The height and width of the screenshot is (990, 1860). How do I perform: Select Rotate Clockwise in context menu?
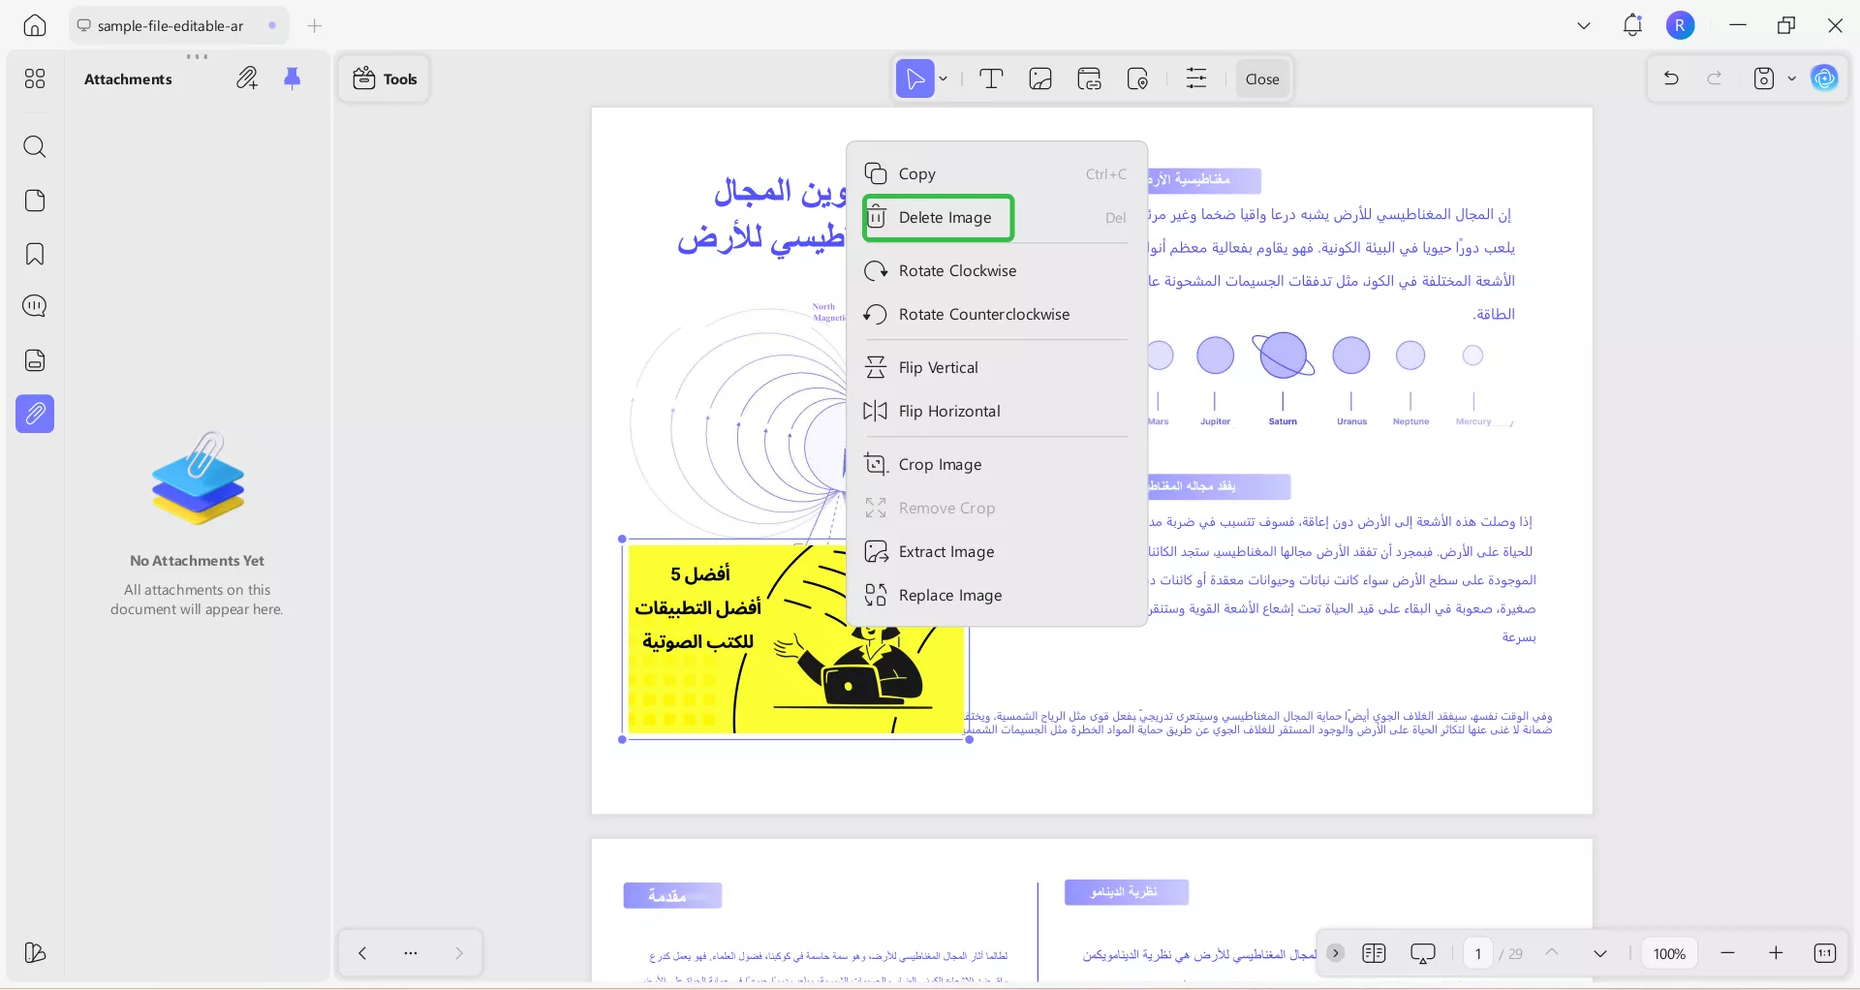tap(957, 270)
